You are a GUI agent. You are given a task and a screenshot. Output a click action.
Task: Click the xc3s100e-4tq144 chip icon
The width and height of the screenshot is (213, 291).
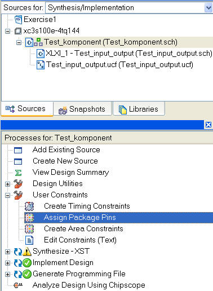(x=18, y=31)
